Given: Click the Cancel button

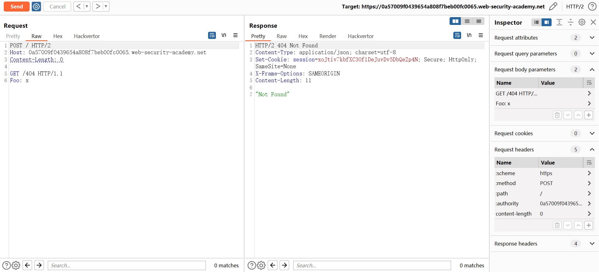Looking at the screenshot, I should point(57,7).
